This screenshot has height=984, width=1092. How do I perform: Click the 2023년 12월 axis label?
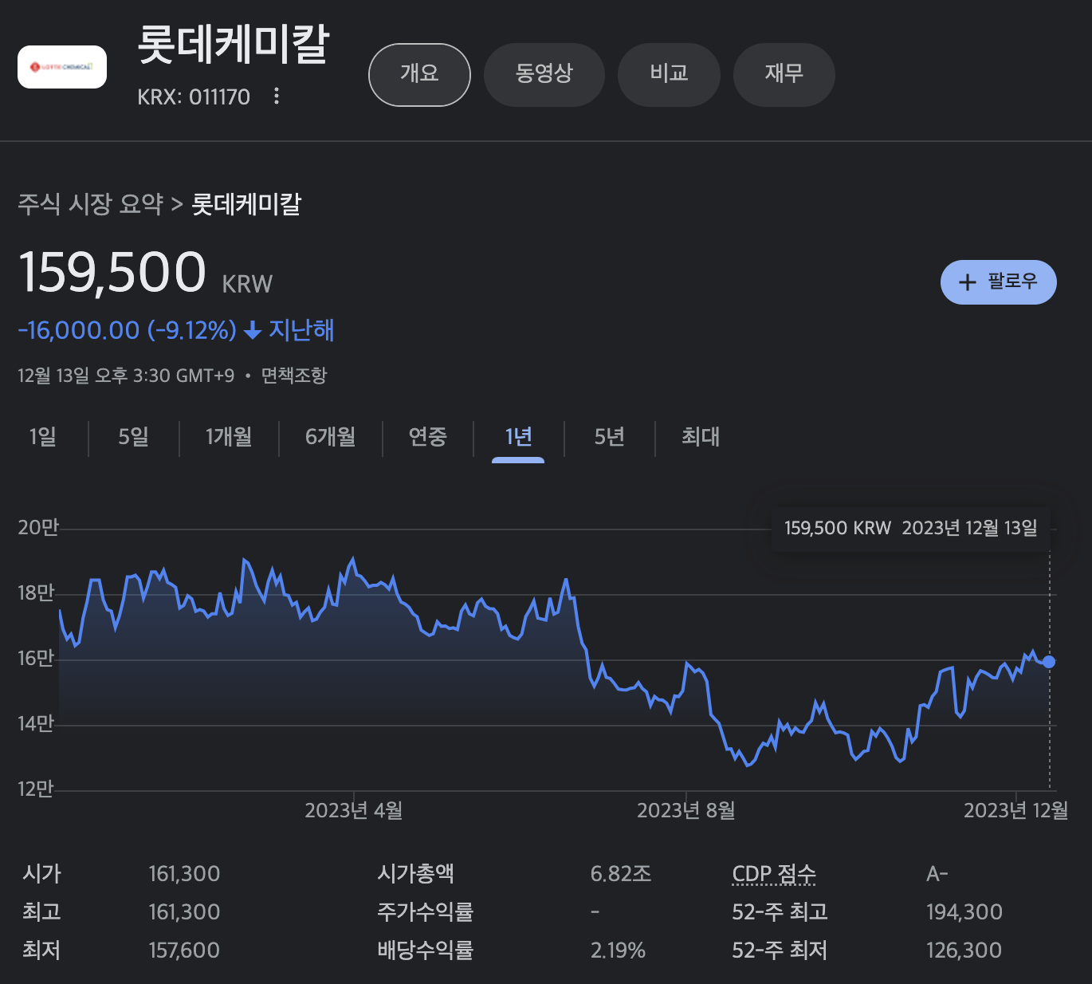[1016, 811]
